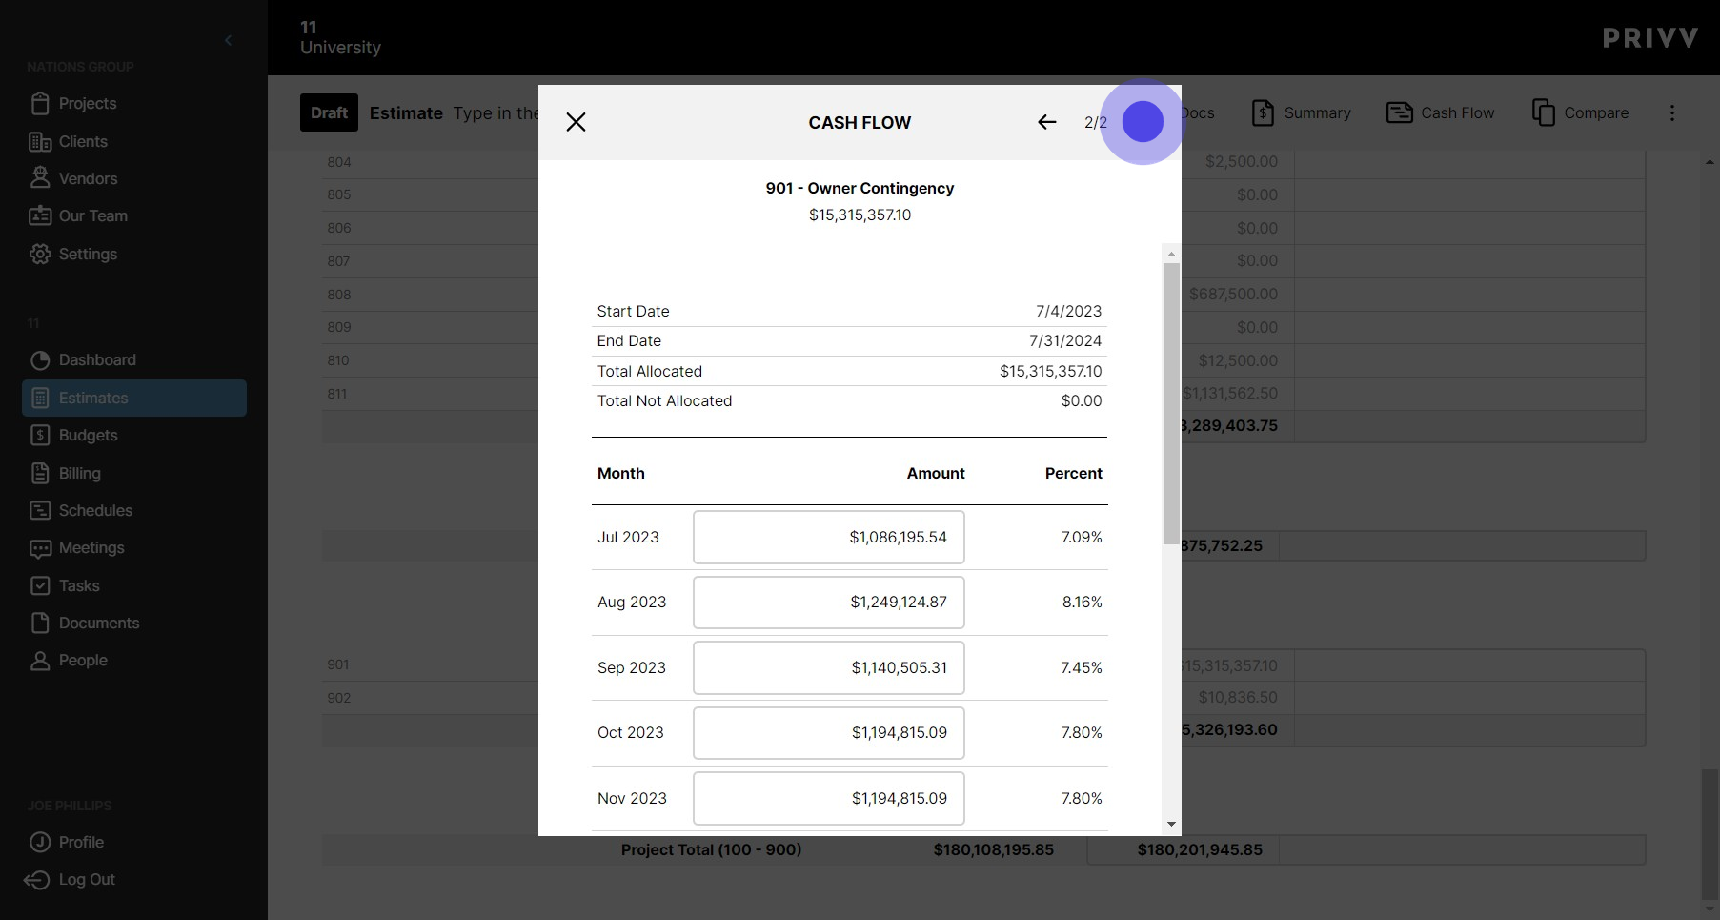Close the Cash Flow dialog
The height and width of the screenshot is (920, 1720).
[576, 122]
